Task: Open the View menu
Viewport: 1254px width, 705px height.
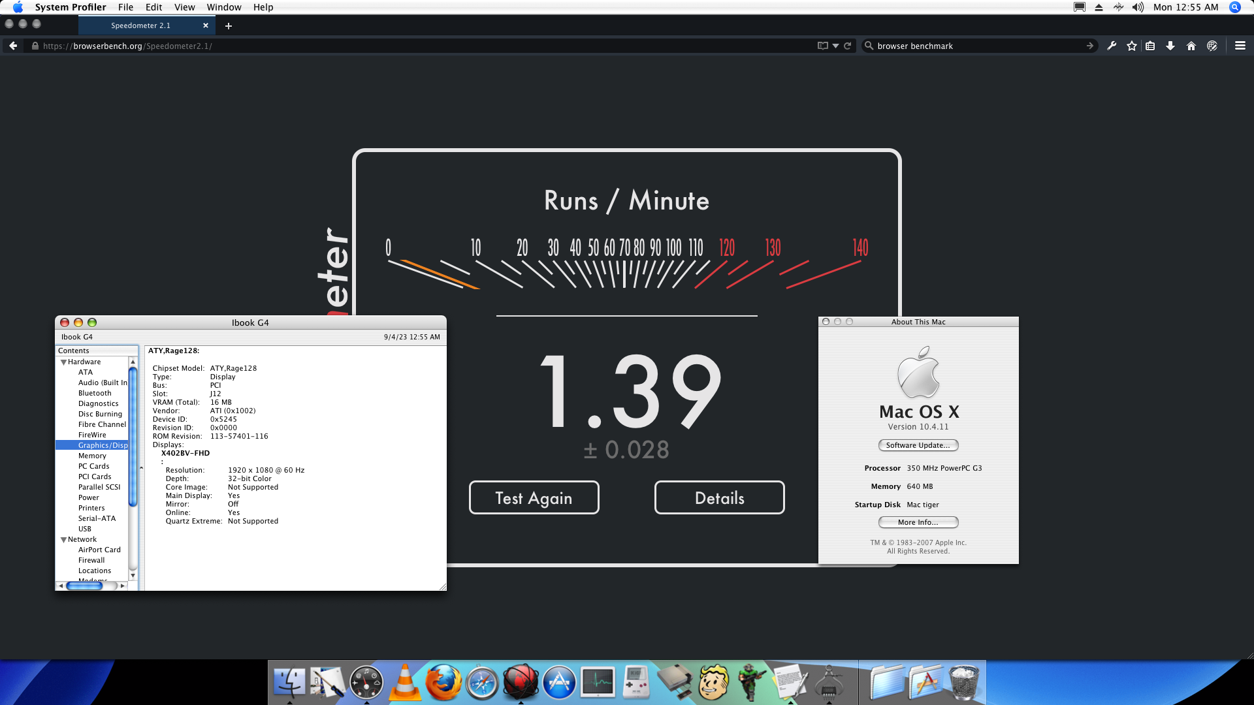Action: pos(184,7)
